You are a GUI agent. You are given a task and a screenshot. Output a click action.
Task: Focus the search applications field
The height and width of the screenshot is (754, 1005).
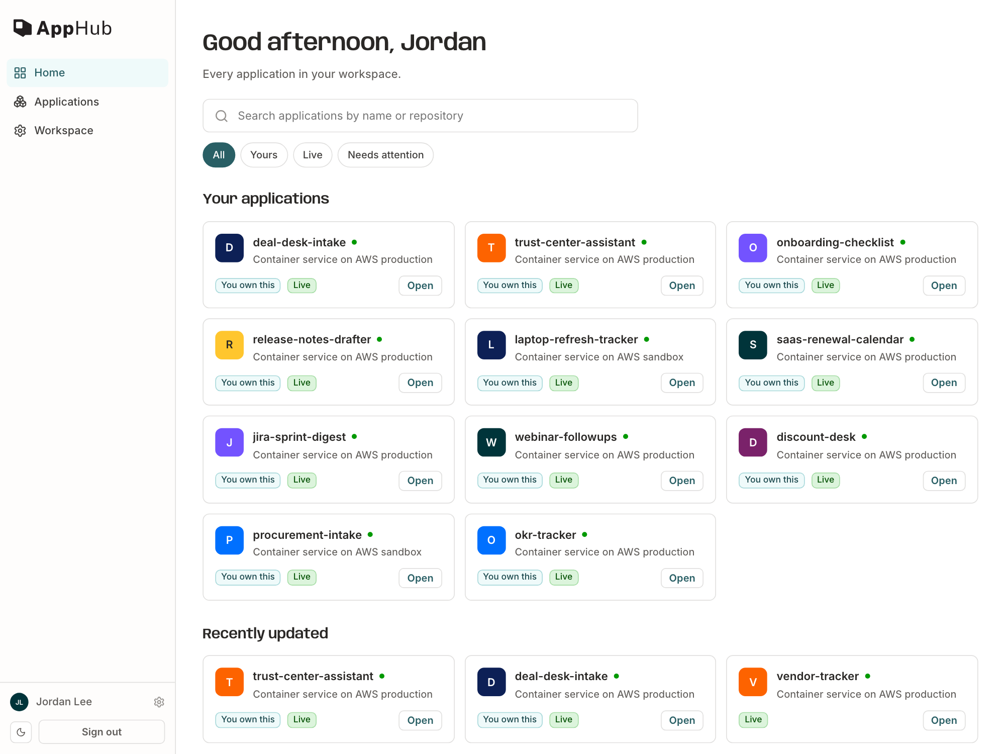click(x=420, y=116)
